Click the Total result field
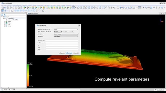The height and width of the screenshot is (93, 166). coord(62,49)
